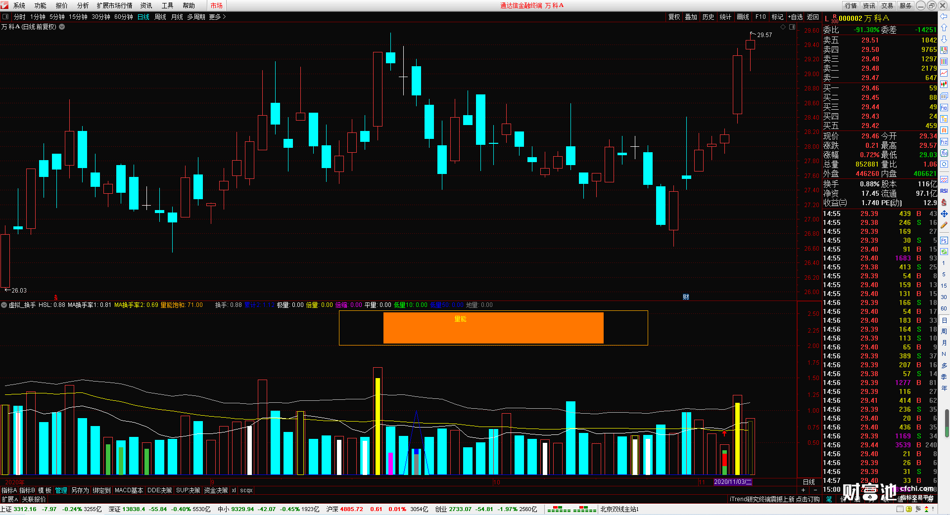Screen dimensions: 950x515
Task: Click the minus zoom button below 日线
Action: (x=815, y=490)
